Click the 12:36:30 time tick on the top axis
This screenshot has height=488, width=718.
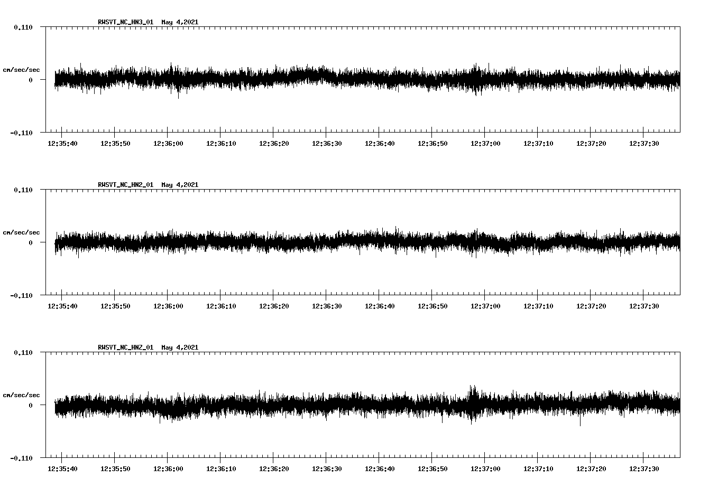[326, 143]
